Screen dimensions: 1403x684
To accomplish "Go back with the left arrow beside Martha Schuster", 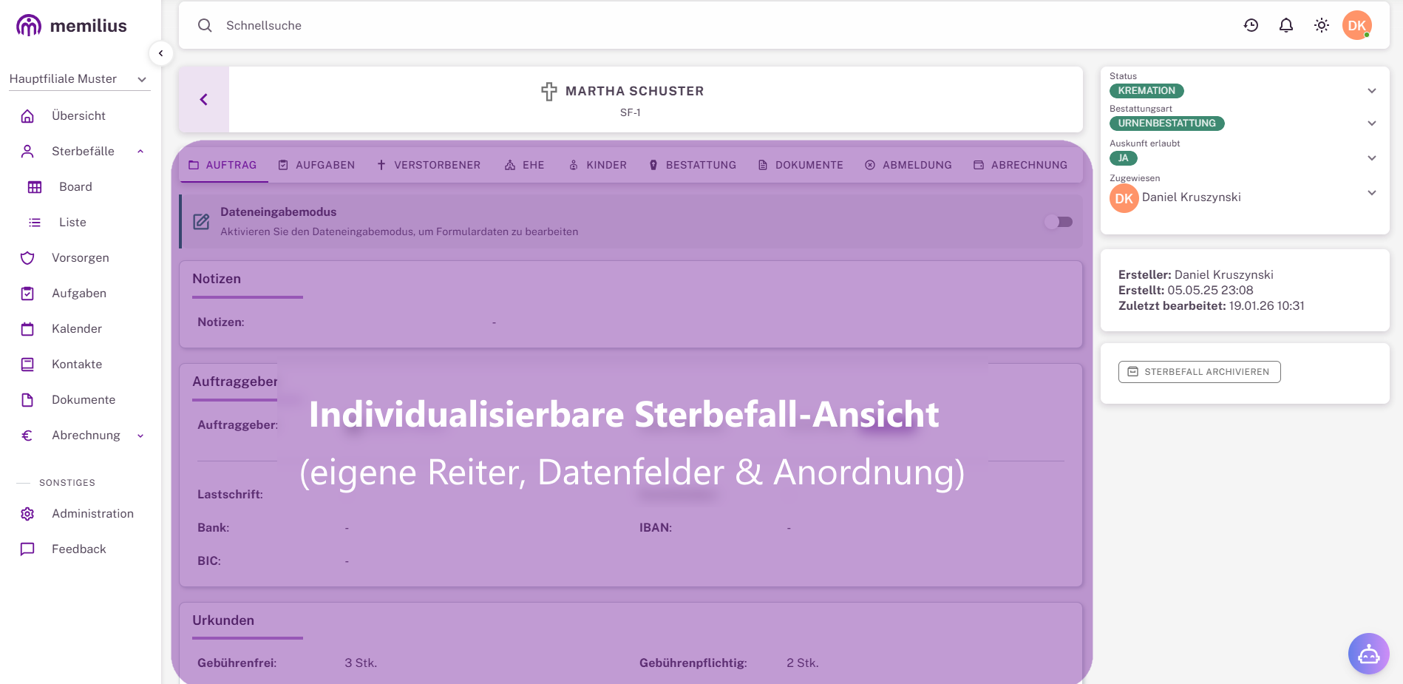I will (204, 100).
